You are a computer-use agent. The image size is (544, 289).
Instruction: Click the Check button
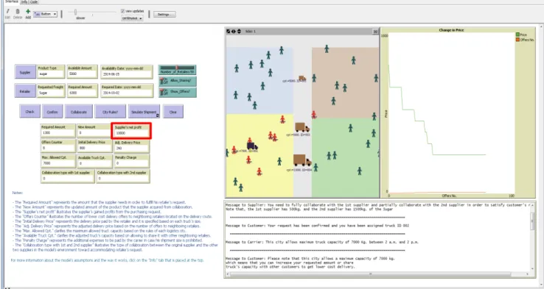coord(29,112)
